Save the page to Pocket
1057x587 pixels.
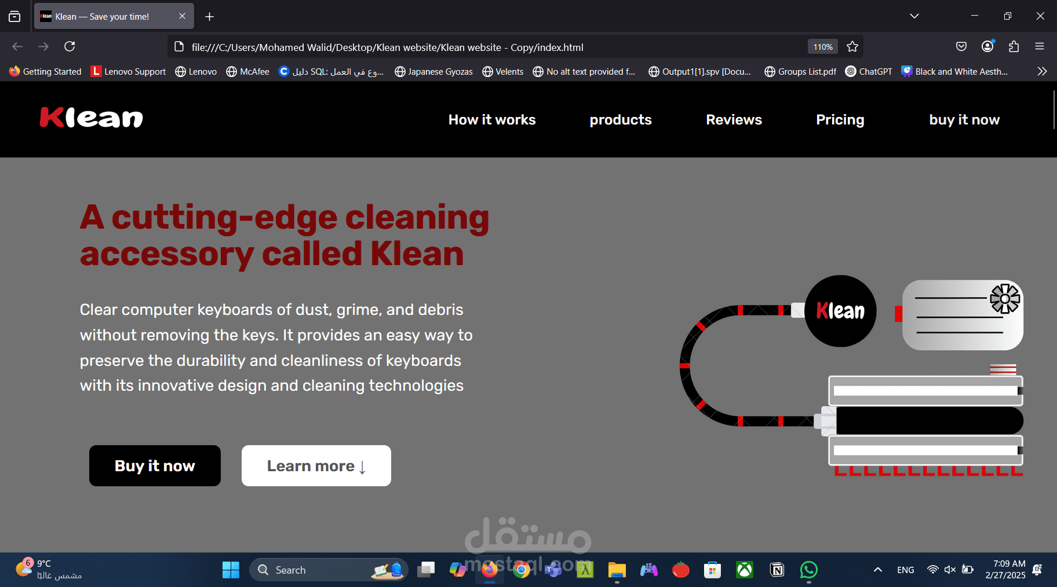(x=961, y=46)
